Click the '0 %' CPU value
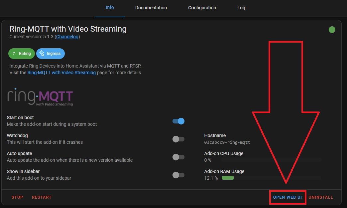 click(208, 160)
